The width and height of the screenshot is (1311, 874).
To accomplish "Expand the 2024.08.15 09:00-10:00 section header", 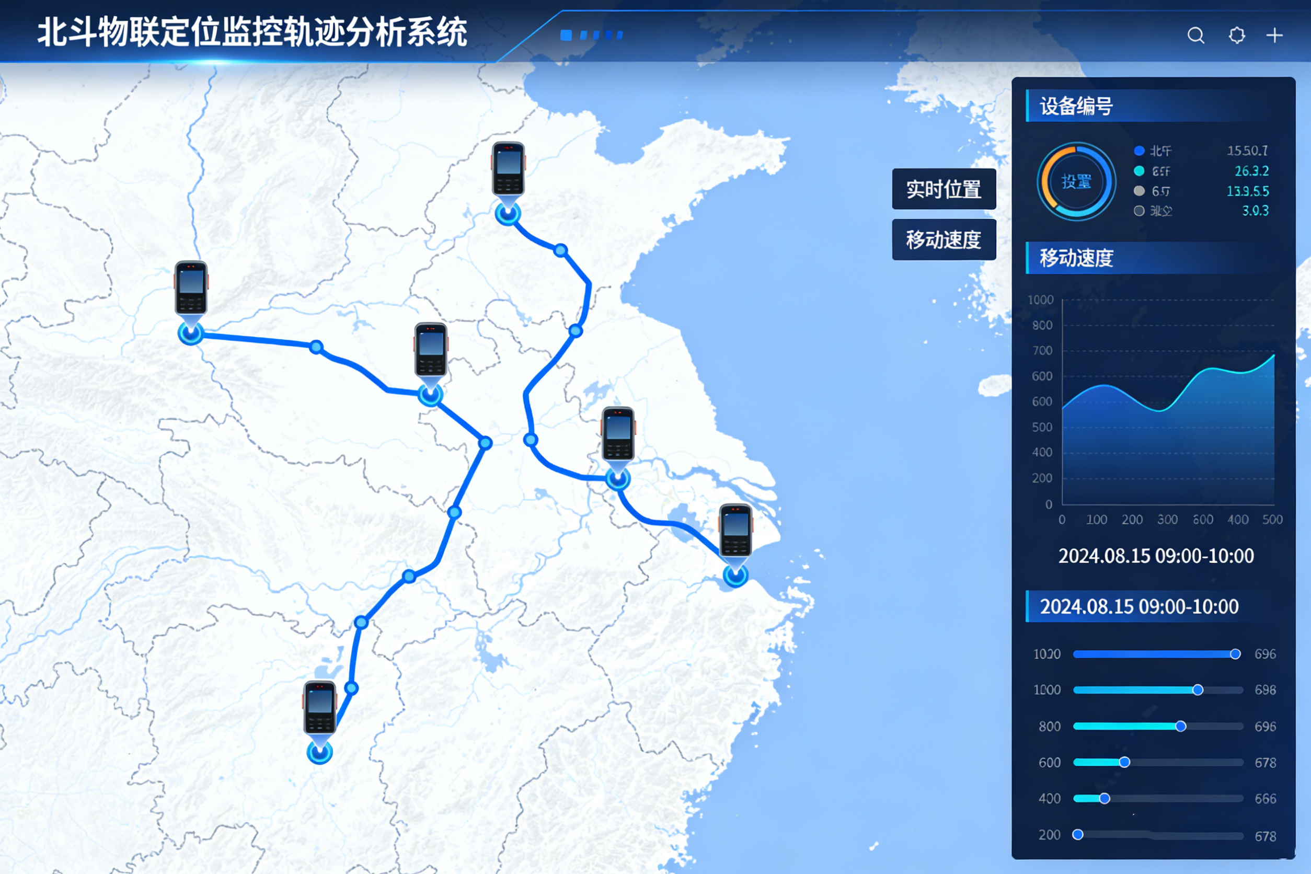I will [1140, 606].
